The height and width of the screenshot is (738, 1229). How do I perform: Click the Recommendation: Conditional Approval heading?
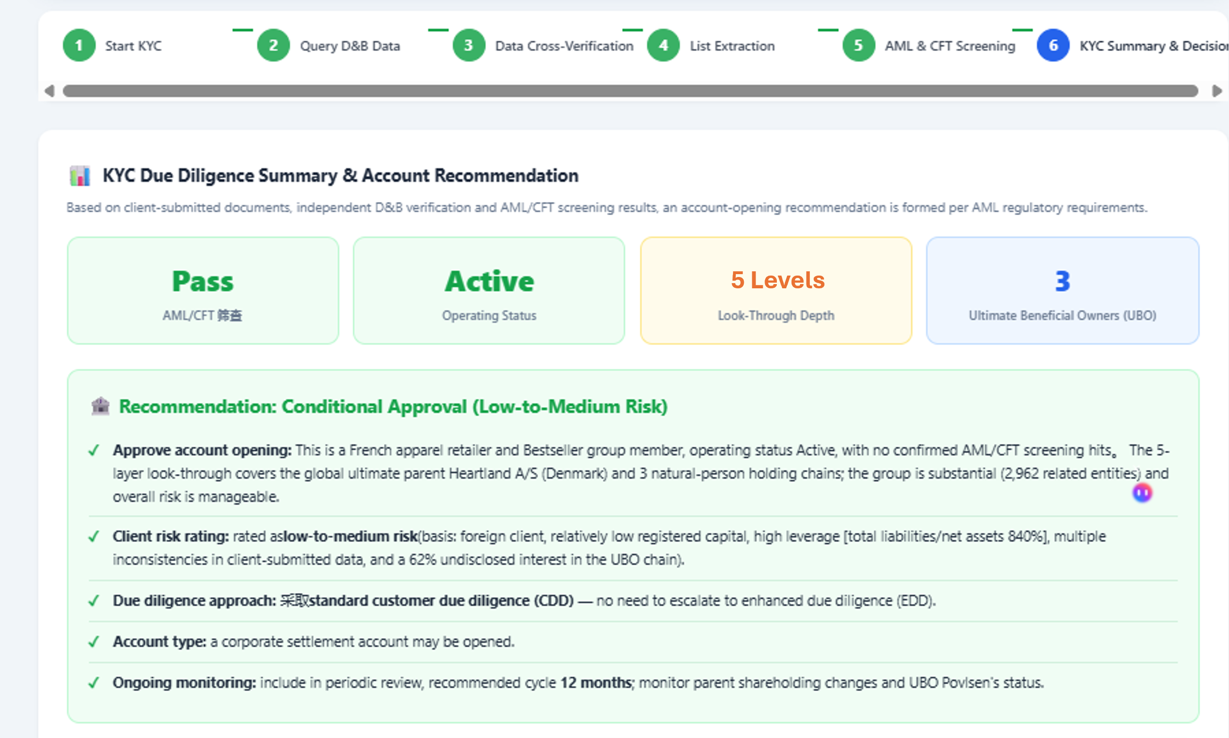tap(393, 407)
